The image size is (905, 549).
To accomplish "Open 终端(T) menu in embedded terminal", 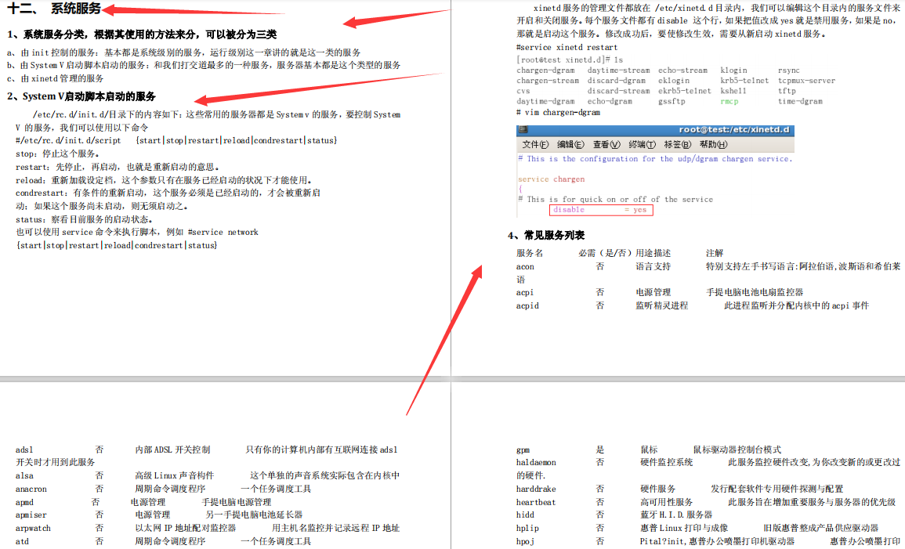I will (642, 144).
